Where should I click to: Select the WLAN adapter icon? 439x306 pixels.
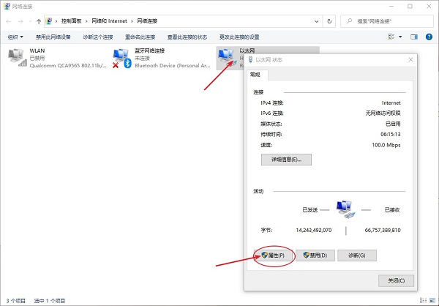[x=18, y=58]
